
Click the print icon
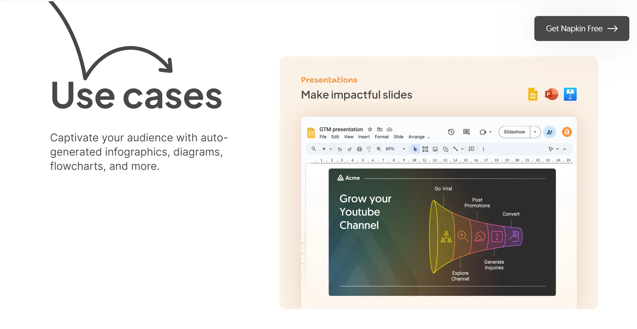359,149
